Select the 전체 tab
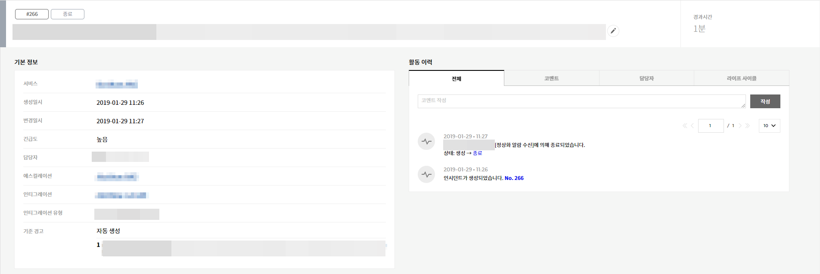820x274 pixels. (456, 79)
